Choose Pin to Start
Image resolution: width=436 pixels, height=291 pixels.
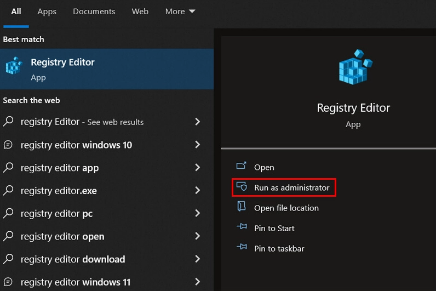(274, 228)
